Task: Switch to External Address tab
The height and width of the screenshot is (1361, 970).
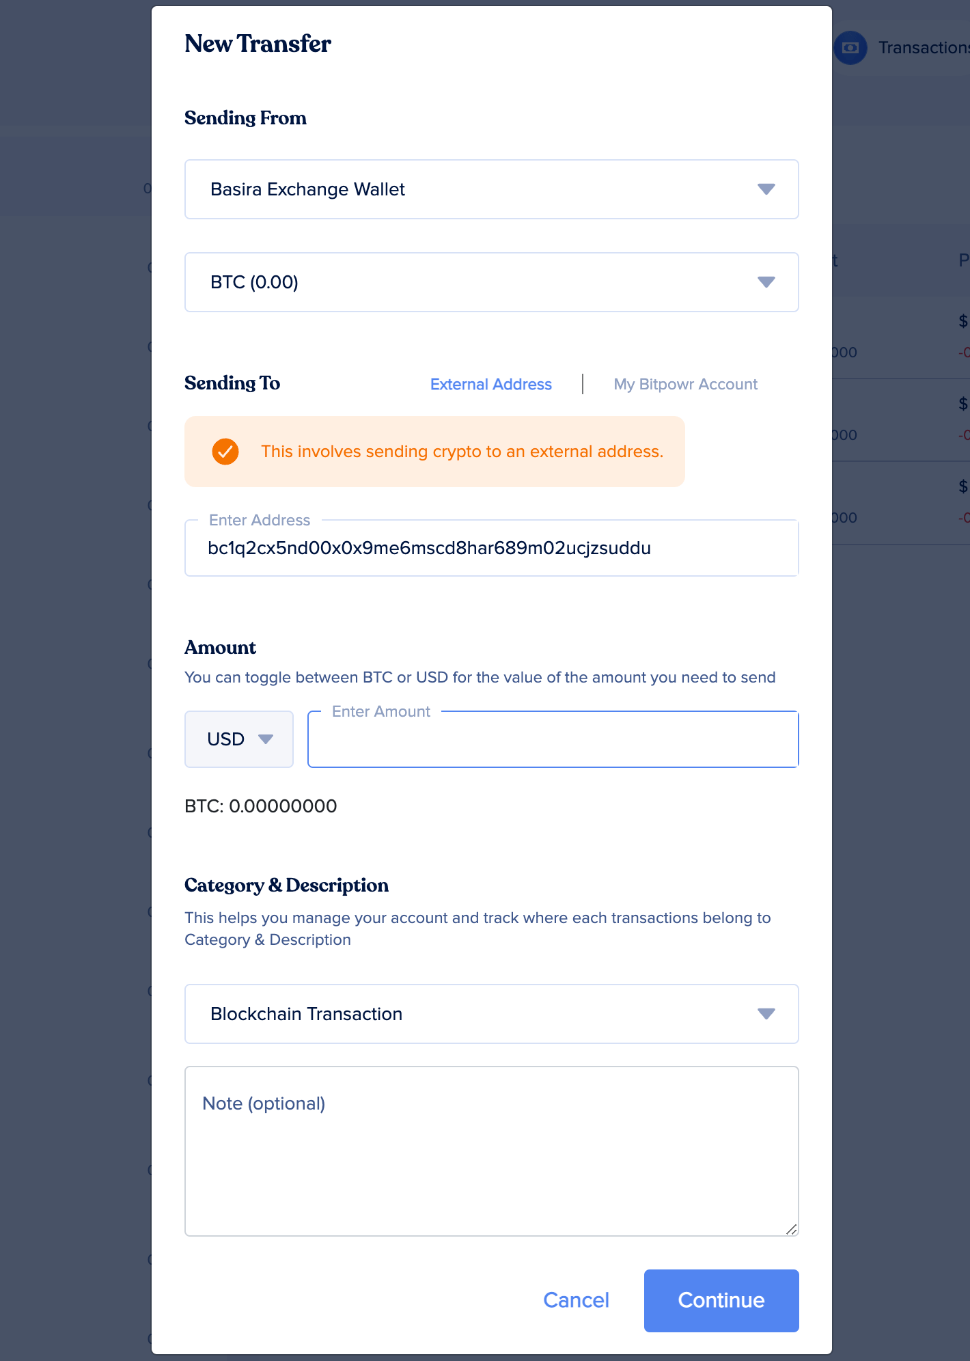Action: 491,385
